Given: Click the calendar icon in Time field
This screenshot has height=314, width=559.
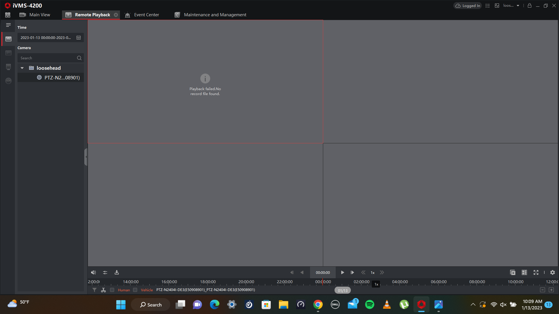Looking at the screenshot, I should click(79, 38).
